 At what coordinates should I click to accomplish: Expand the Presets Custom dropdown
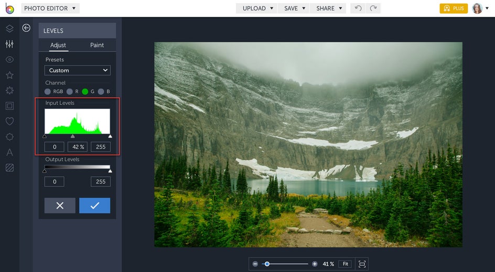78,70
